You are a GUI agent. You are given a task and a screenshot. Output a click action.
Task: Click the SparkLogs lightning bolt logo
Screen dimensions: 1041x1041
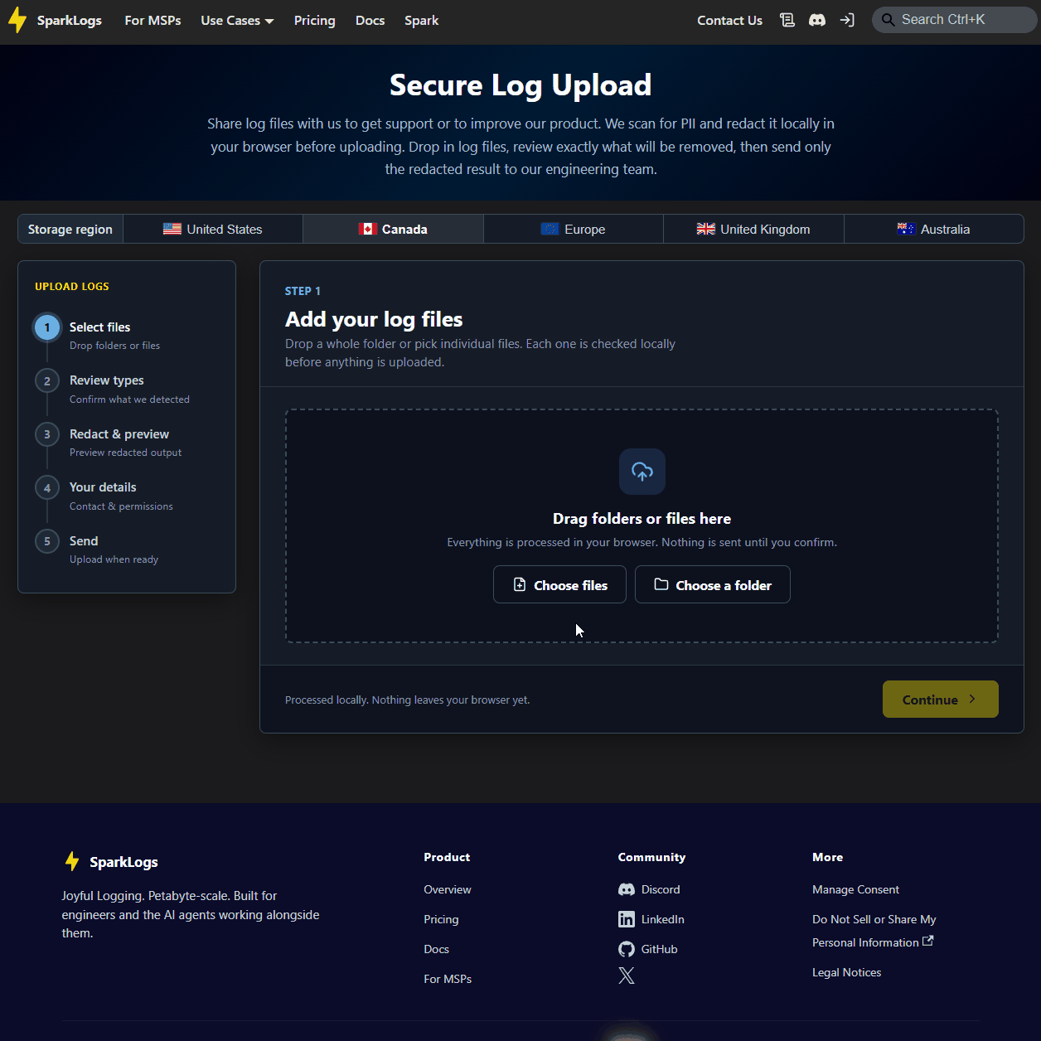(x=17, y=20)
